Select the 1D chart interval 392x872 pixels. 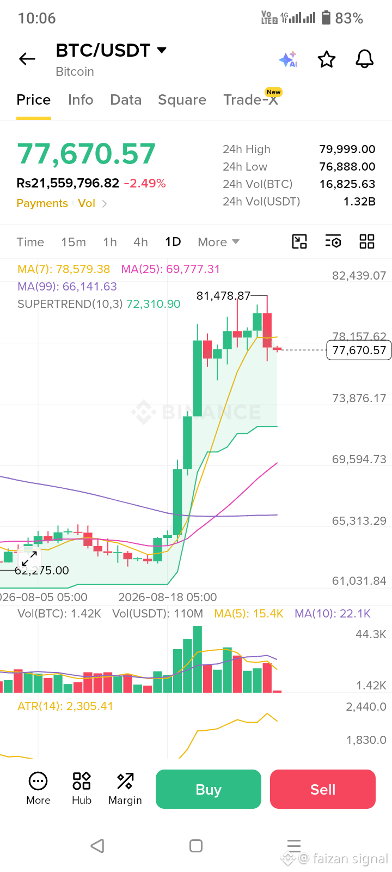[x=173, y=242]
